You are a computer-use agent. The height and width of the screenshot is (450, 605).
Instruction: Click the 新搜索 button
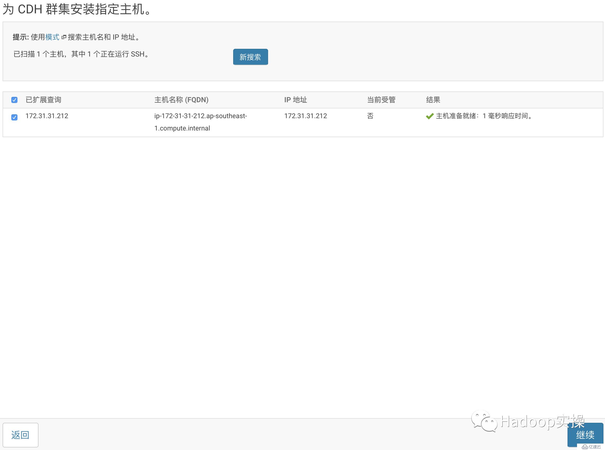pos(250,57)
